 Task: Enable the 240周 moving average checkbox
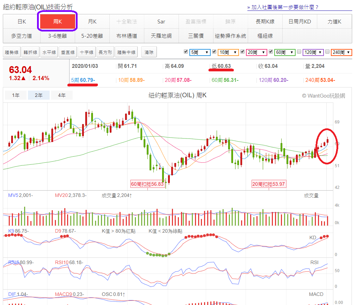tap(327, 52)
